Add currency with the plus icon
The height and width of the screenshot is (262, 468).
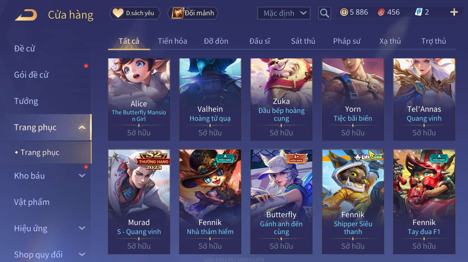(454, 12)
